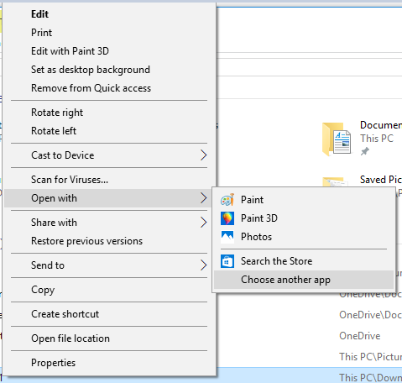
Task: Expand the Open with submenu arrow
Action: (204, 198)
